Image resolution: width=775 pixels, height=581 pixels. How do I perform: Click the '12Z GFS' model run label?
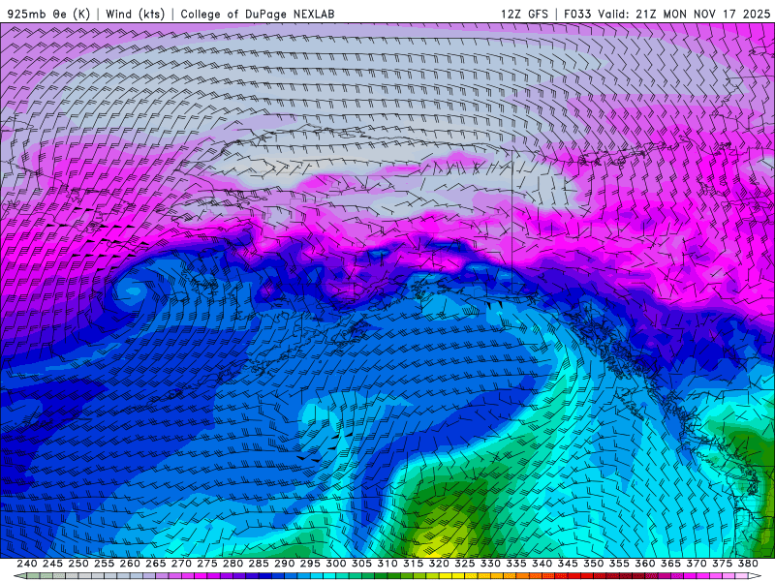point(524,14)
